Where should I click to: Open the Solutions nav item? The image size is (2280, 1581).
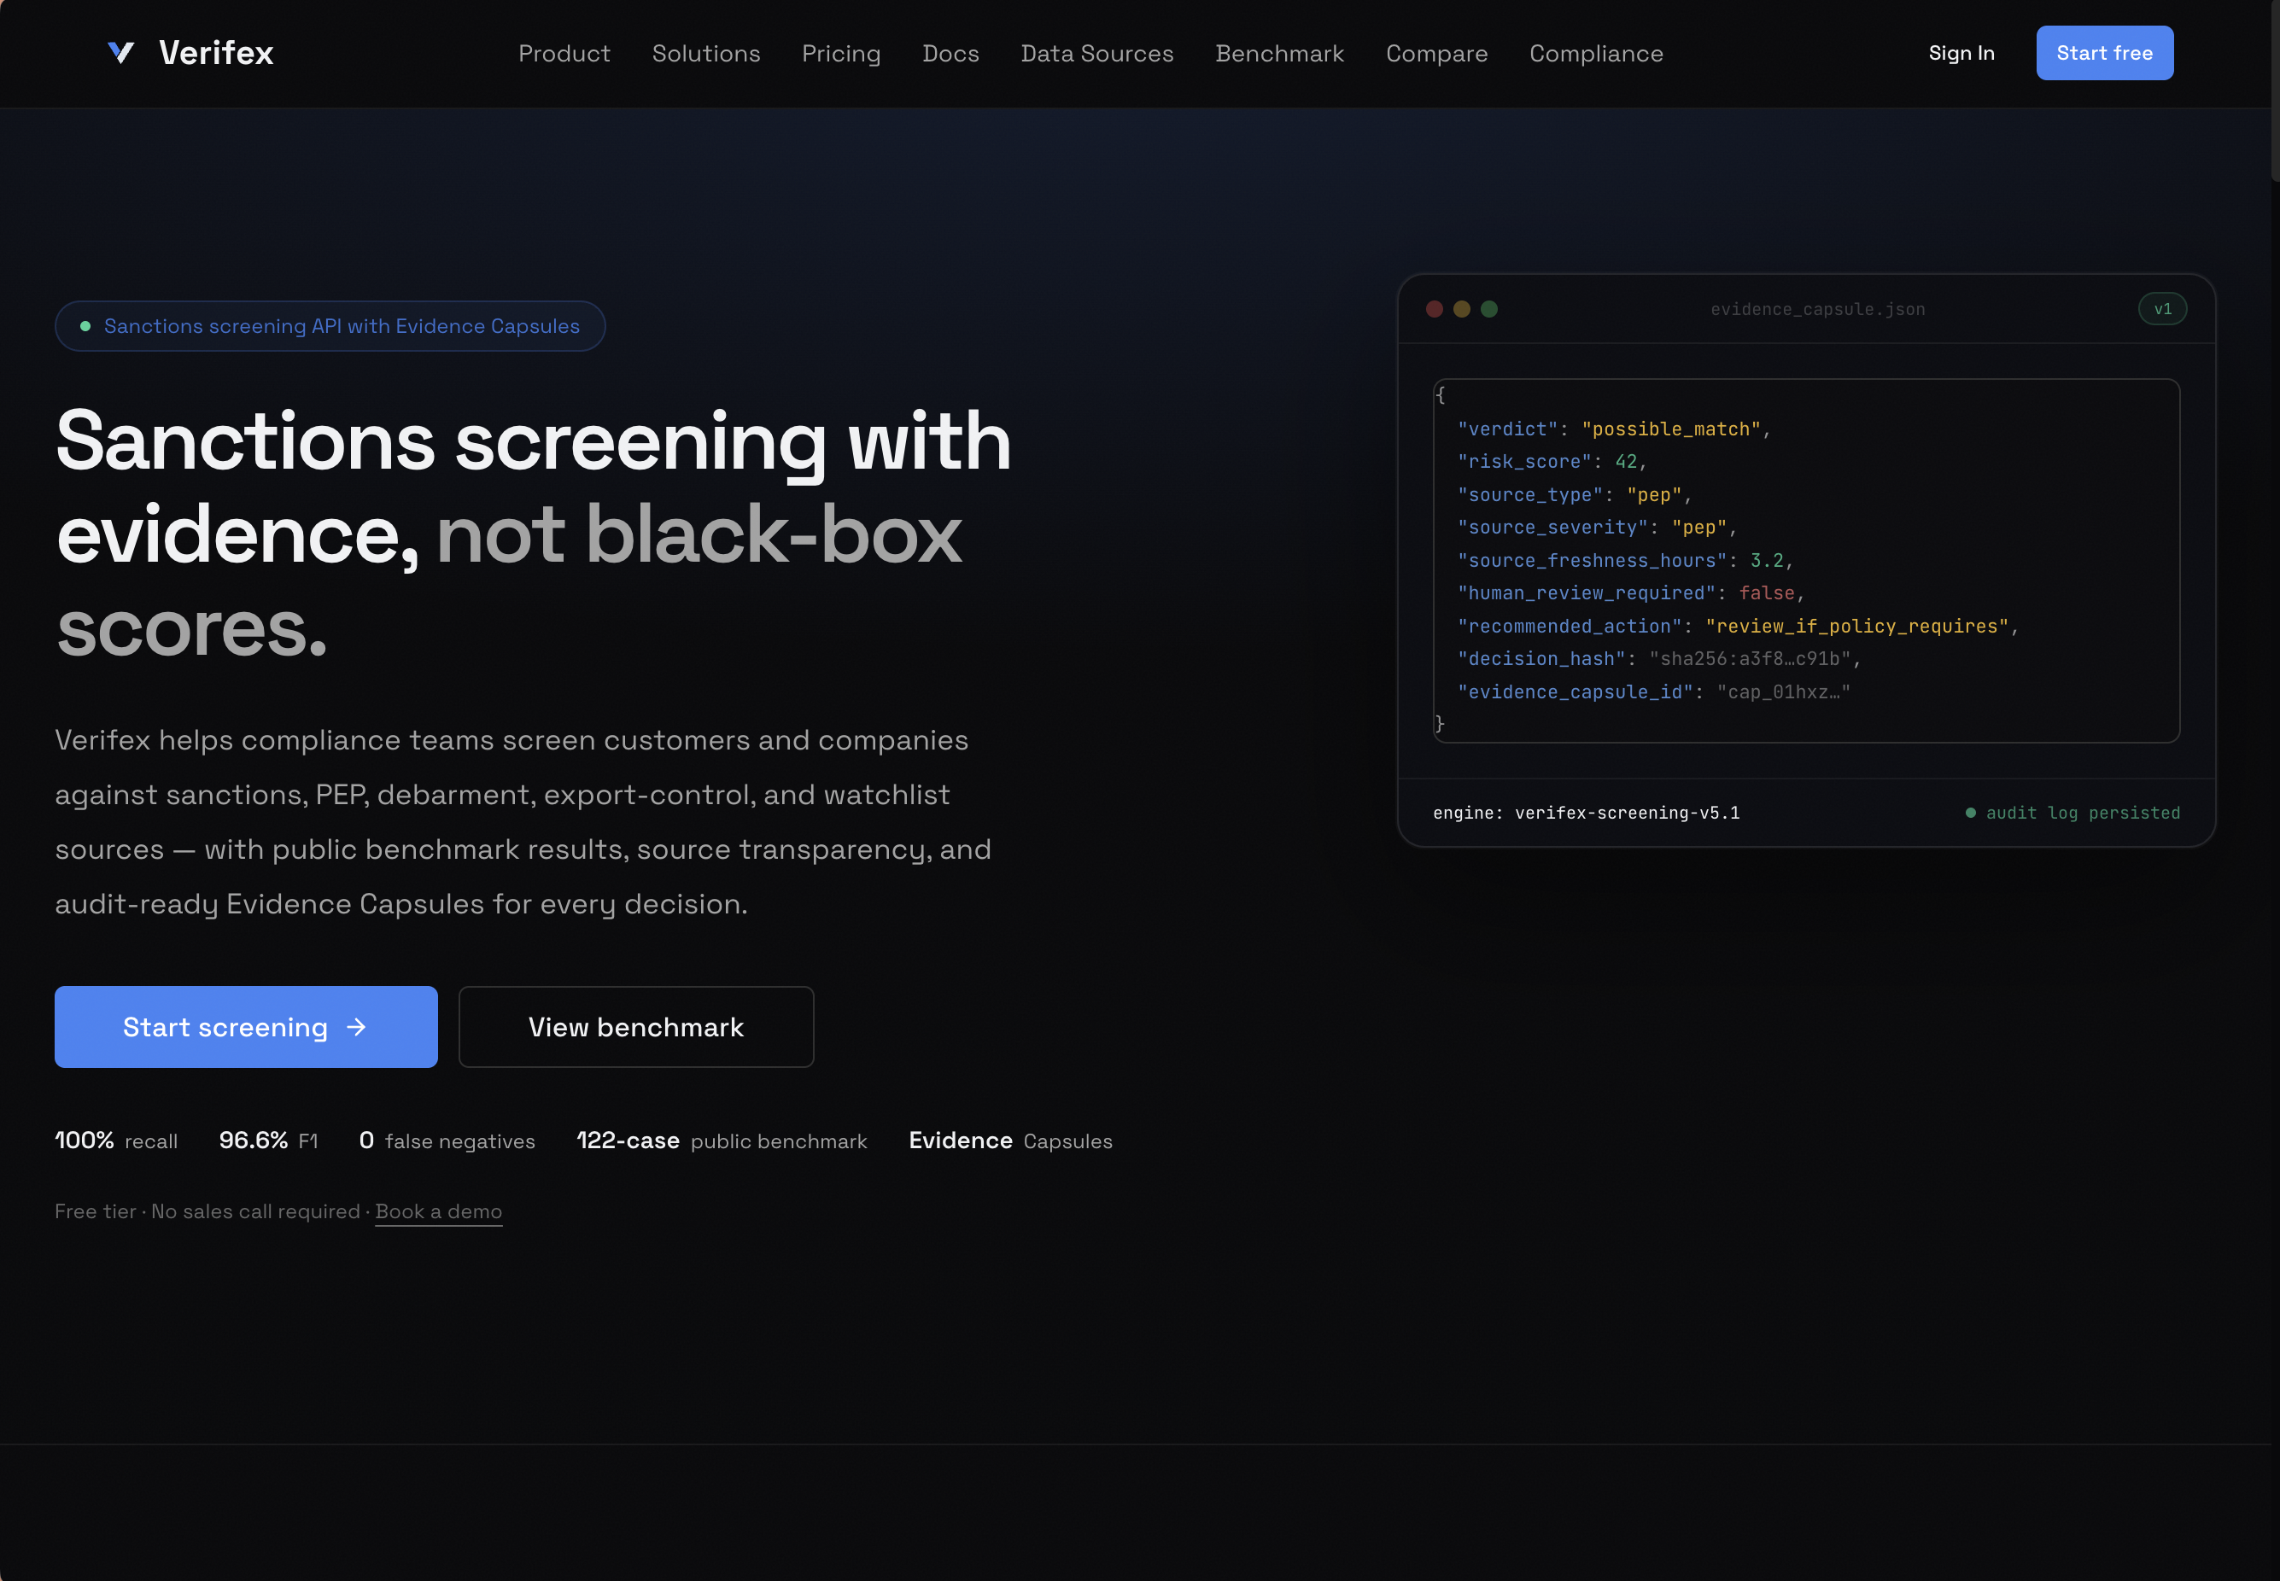705,54
